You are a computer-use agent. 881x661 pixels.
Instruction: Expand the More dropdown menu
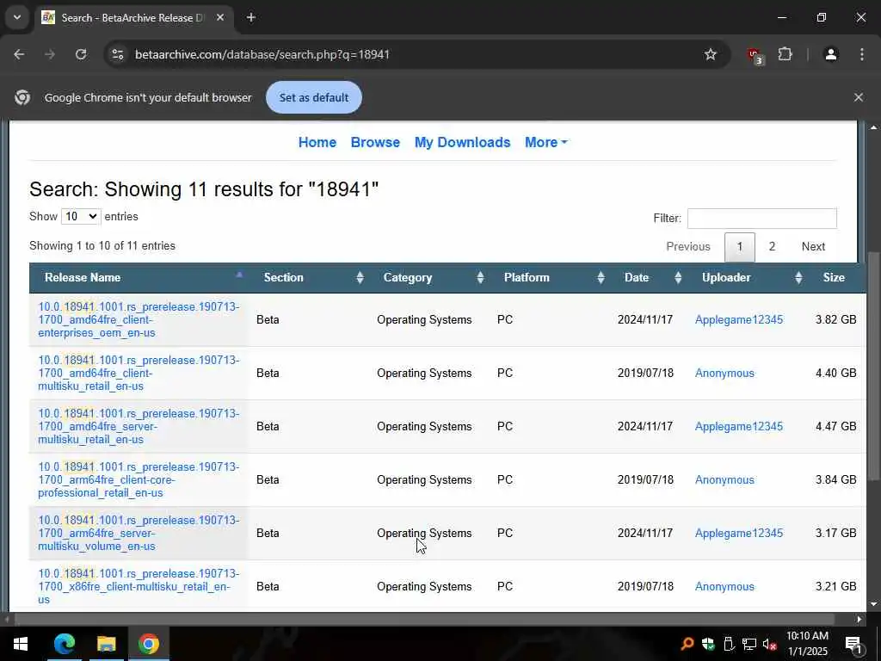pyautogui.click(x=545, y=142)
